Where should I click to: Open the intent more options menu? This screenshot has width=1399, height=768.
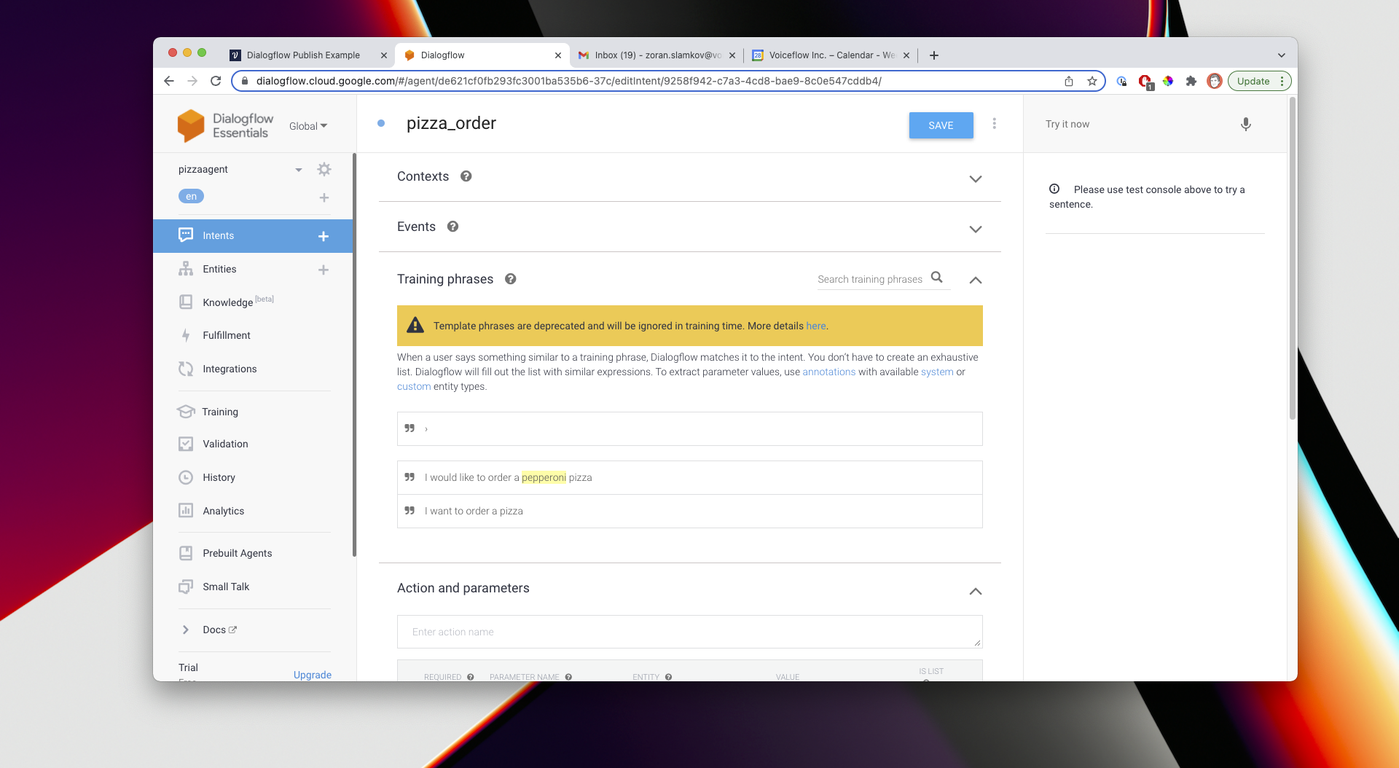[x=994, y=124]
